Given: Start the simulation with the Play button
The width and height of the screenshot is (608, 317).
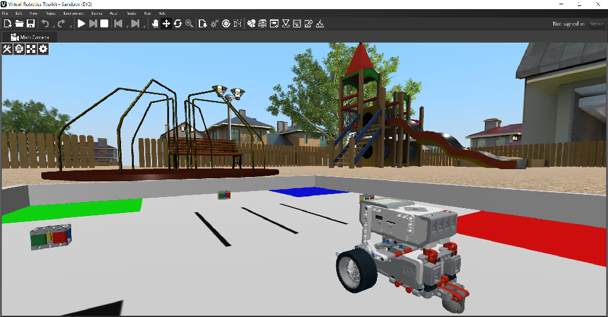Looking at the screenshot, I should [81, 24].
